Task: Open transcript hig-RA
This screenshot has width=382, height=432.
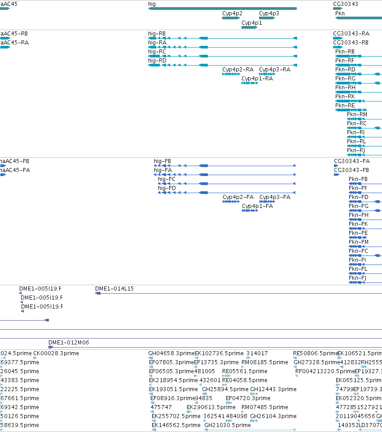Action: point(157,42)
